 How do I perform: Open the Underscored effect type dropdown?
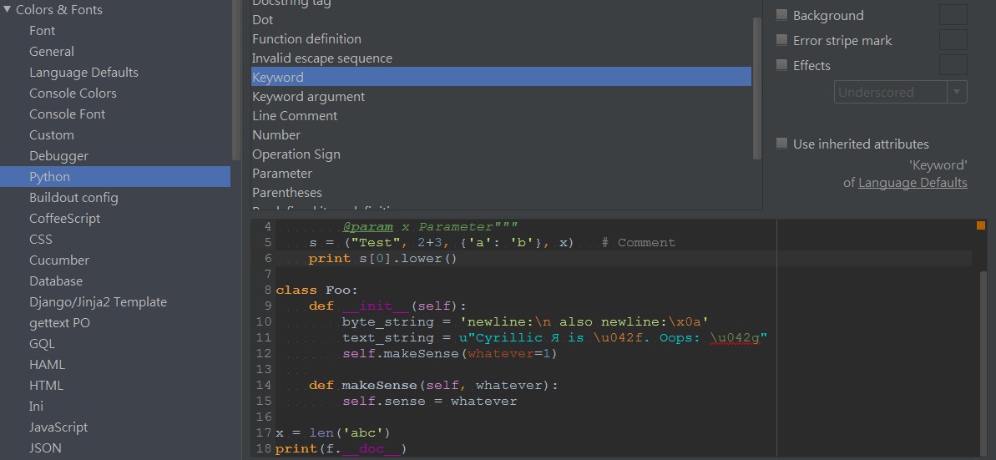coord(901,92)
